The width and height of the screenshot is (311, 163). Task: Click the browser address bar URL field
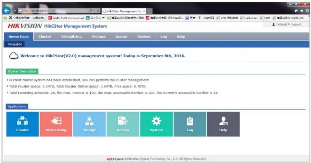pyautogui.click(x=54, y=11)
